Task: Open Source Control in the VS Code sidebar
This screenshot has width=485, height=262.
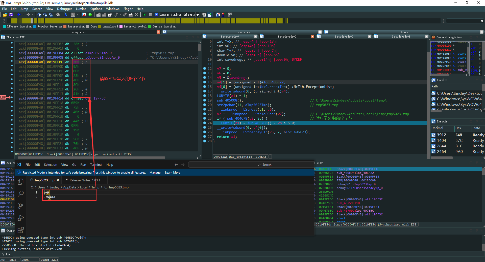Action: click(x=21, y=206)
